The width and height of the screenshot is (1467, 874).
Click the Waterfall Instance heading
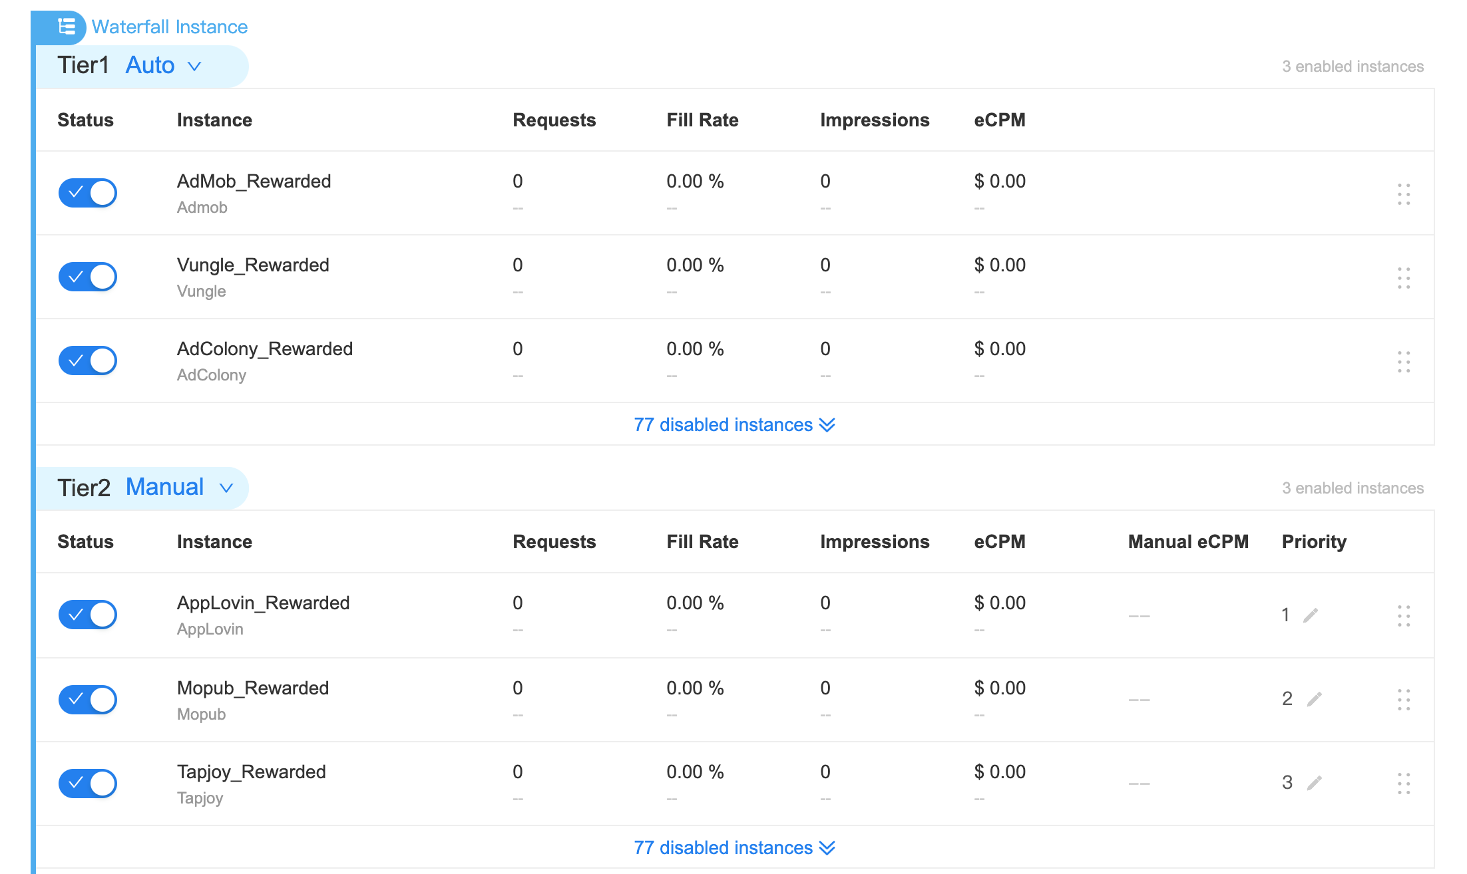[x=170, y=27]
